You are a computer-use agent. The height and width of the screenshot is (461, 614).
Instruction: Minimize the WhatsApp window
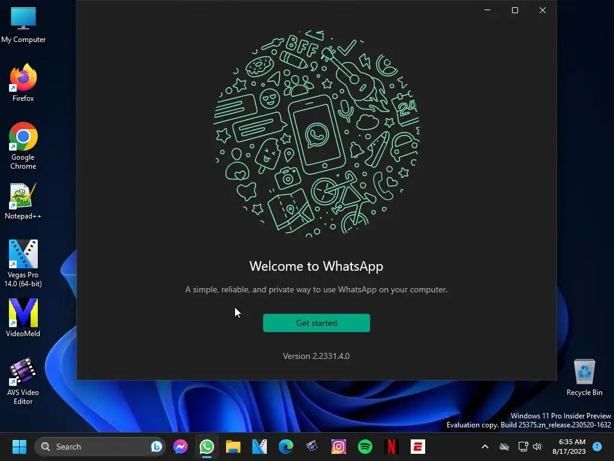click(487, 10)
